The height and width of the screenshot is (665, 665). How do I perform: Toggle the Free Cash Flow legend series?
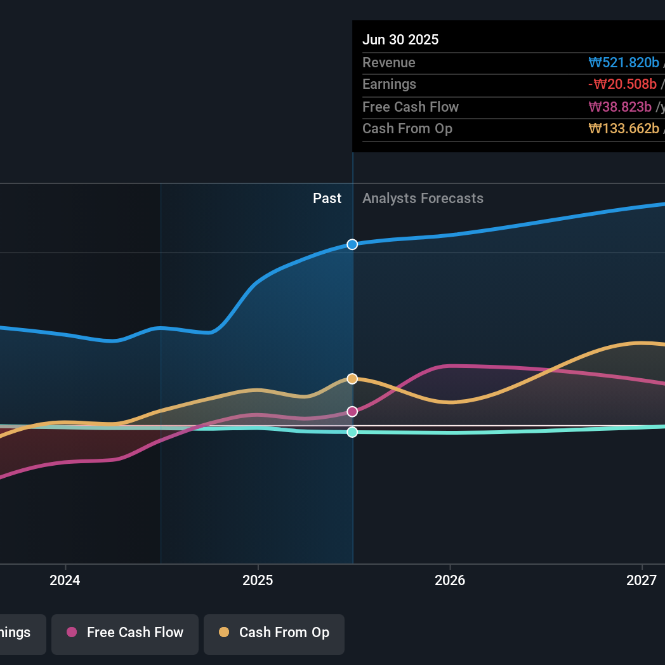coord(125,633)
